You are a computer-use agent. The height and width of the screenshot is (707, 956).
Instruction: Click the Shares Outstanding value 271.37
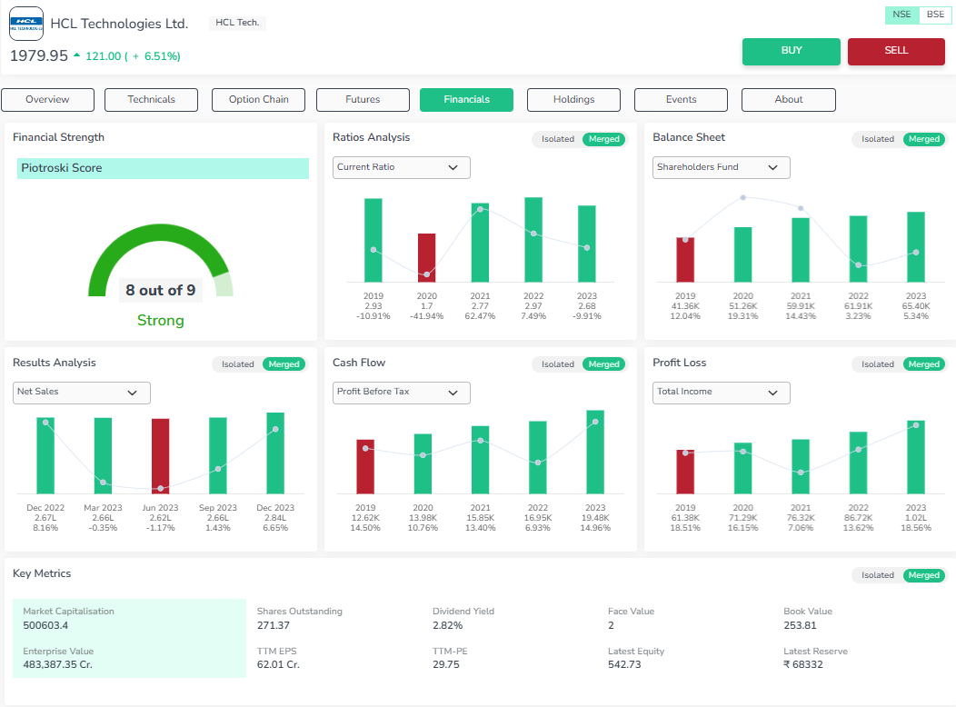(x=274, y=625)
